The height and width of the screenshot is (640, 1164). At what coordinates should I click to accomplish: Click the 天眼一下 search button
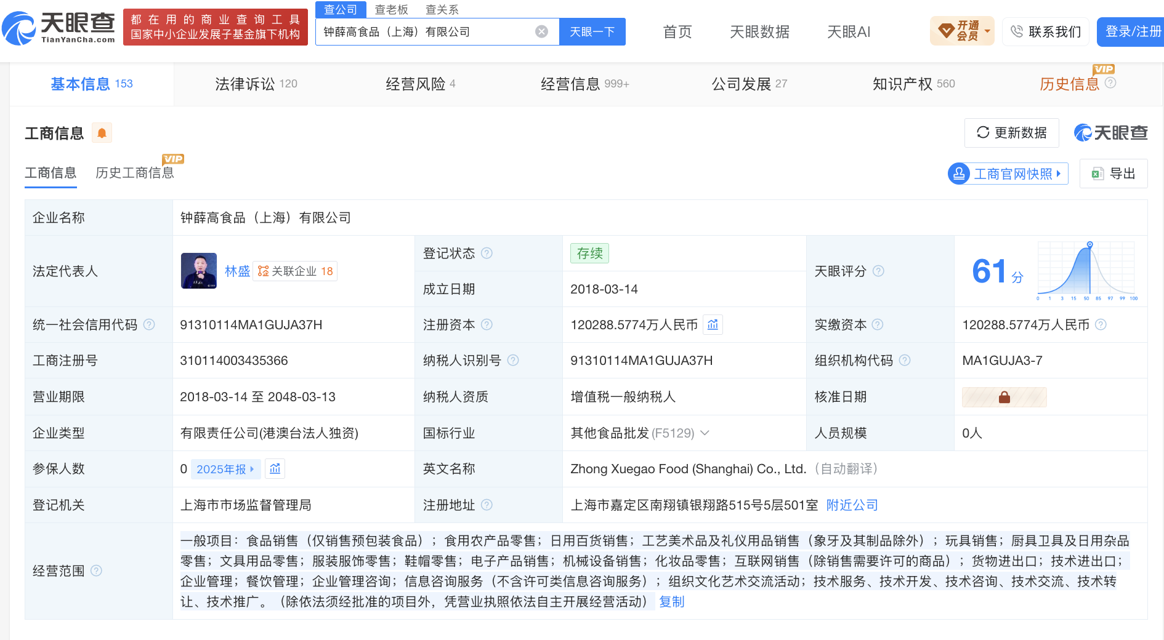click(592, 31)
